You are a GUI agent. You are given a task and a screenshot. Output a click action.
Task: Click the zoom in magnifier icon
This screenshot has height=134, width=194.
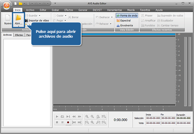87,117
